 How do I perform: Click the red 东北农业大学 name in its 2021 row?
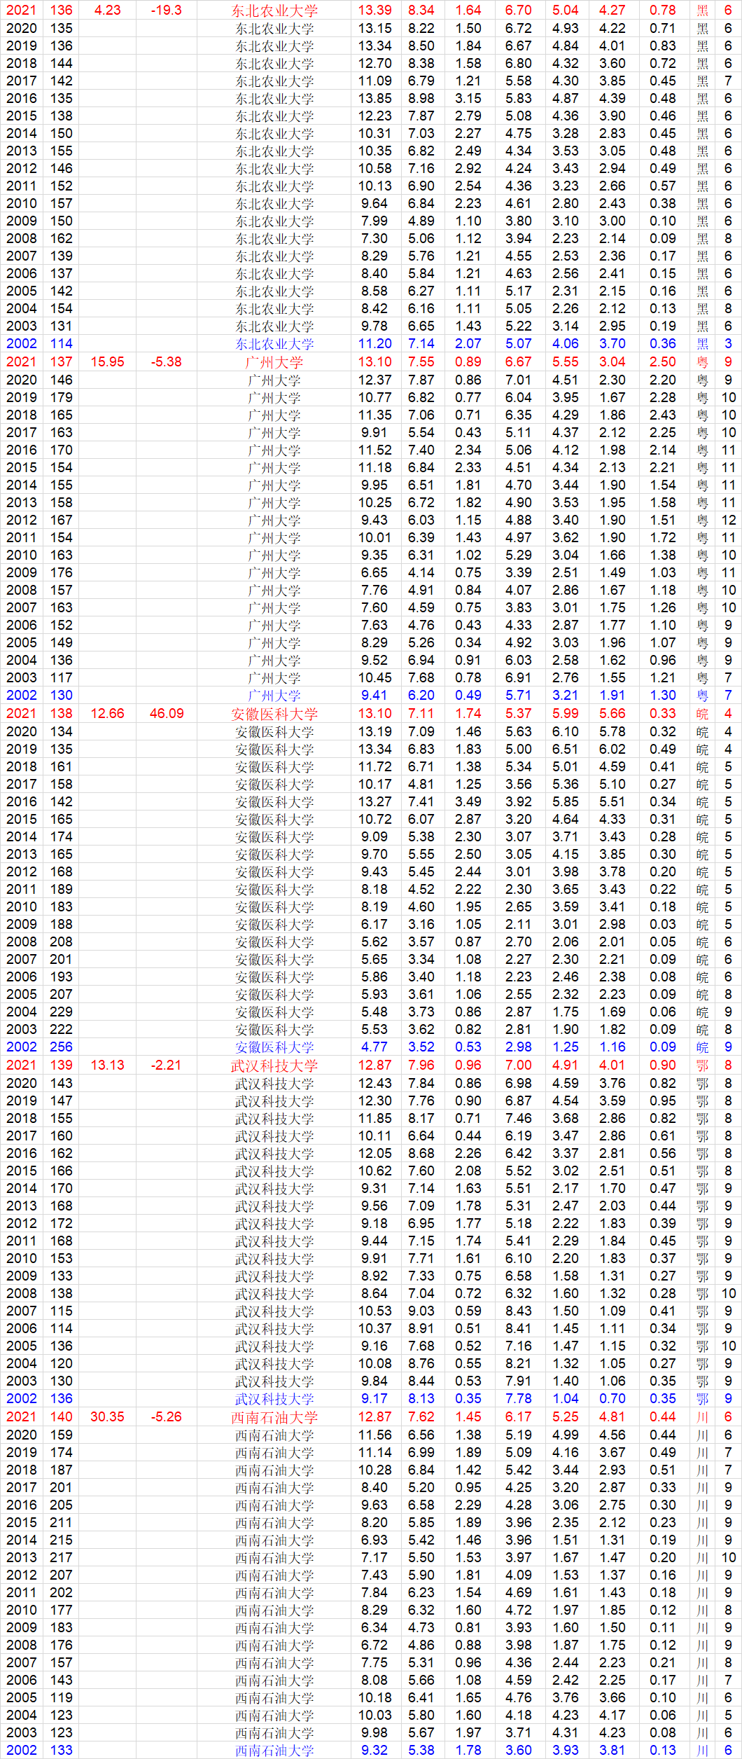tap(274, 11)
